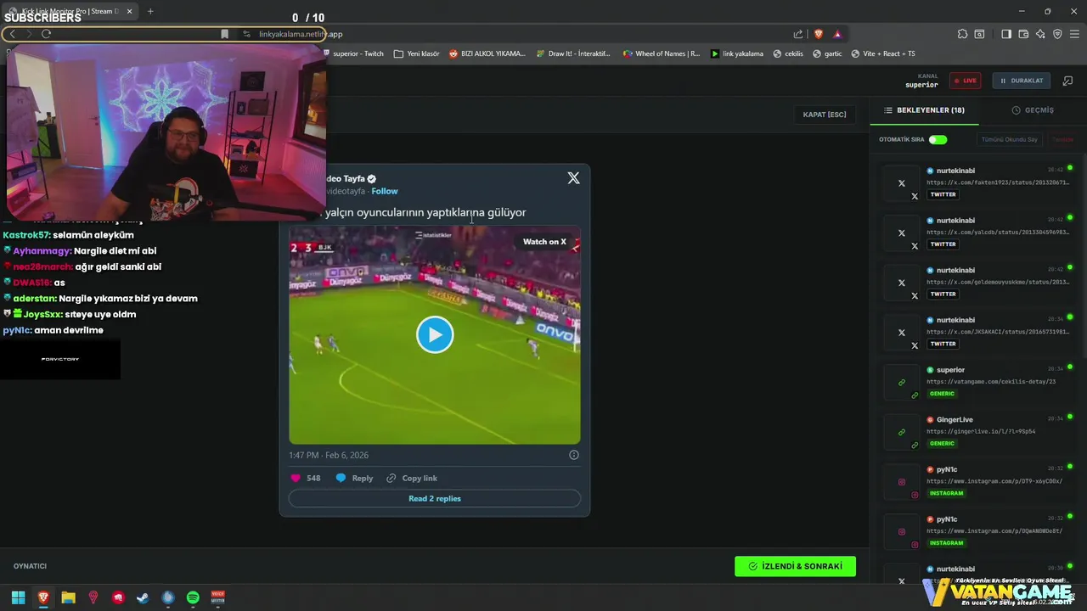
Task: Switch to the BEKLEYENLER (18) tab
Action: 924,110
